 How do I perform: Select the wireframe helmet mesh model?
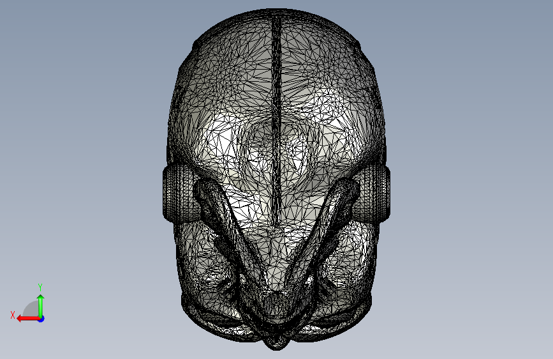coord(277,179)
